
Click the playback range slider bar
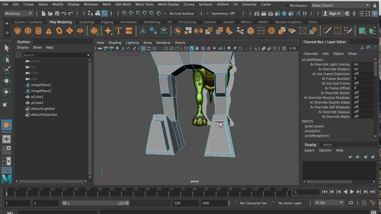[96, 203]
